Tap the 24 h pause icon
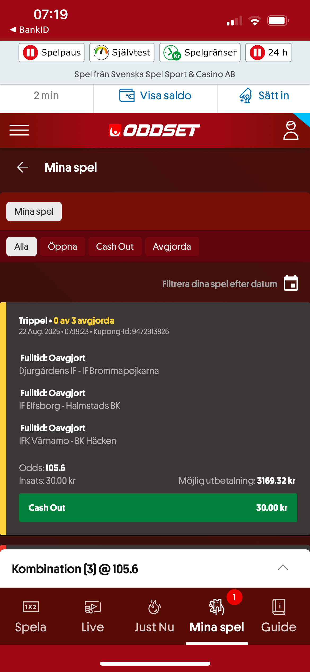The height and width of the screenshot is (672, 310). click(x=257, y=53)
